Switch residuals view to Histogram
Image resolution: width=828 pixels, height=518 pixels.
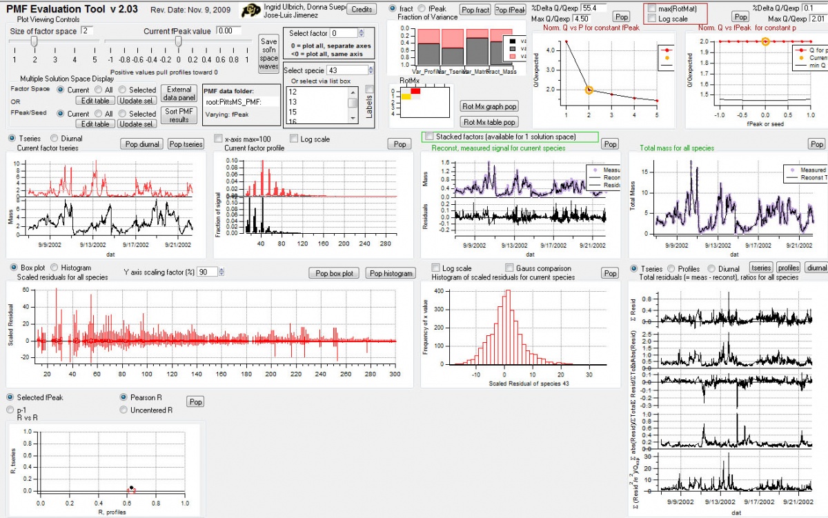54,268
